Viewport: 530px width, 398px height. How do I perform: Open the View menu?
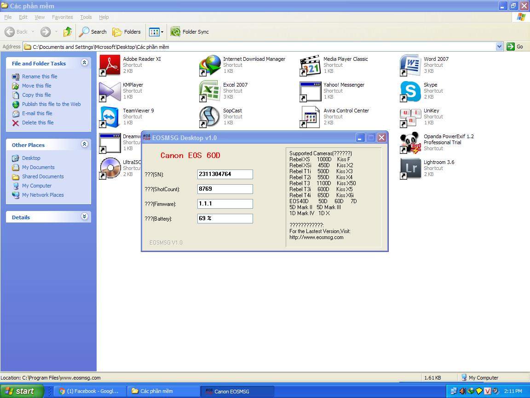tap(40, 17)
